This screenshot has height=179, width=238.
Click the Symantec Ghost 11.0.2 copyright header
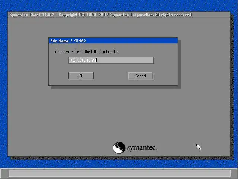coord(101,15)
